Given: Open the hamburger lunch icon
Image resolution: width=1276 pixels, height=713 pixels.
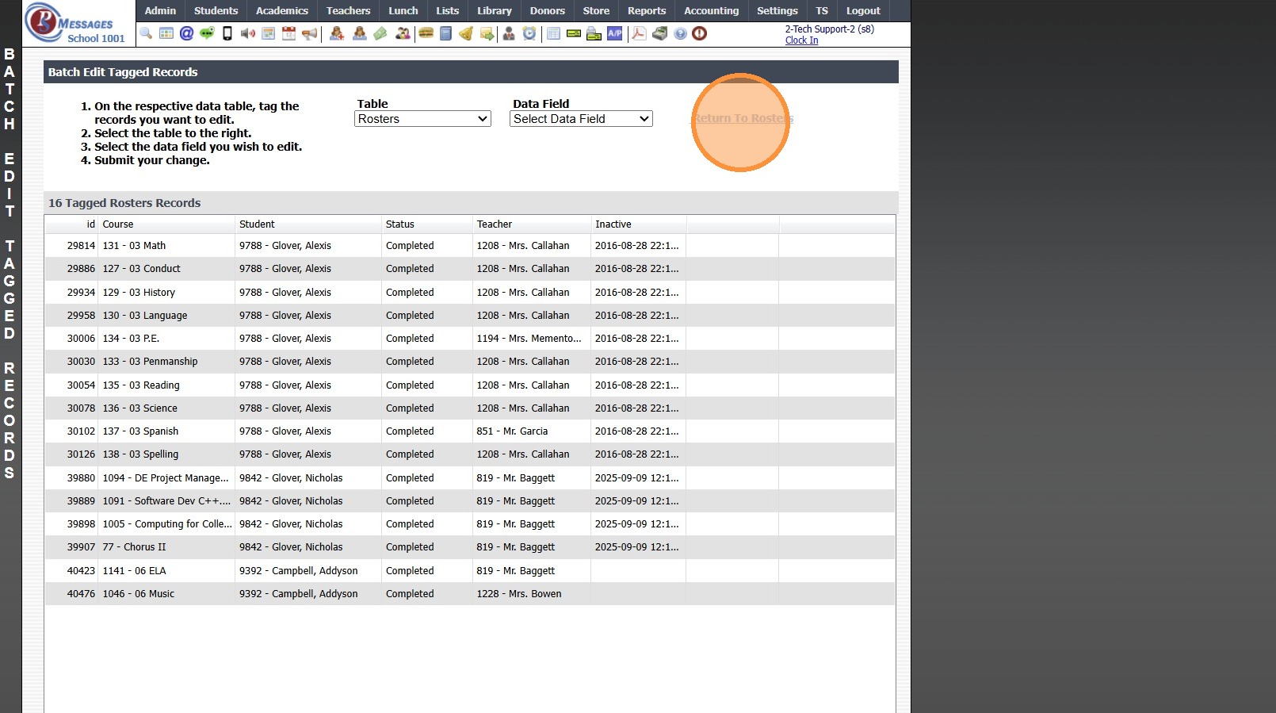Looking at the screenshot, I should 426,33.
